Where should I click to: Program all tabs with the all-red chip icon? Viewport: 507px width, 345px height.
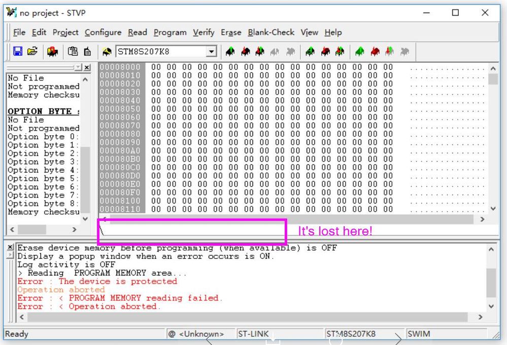coord(375,51)
